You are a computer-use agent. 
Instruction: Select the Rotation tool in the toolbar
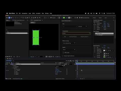pyautogui.click(x=21, y=18)
